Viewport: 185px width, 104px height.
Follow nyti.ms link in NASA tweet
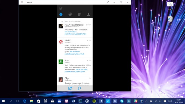coord(70,32)
